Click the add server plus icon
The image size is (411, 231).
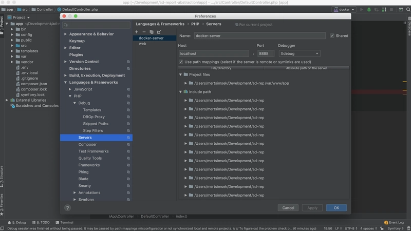[137, 32]
